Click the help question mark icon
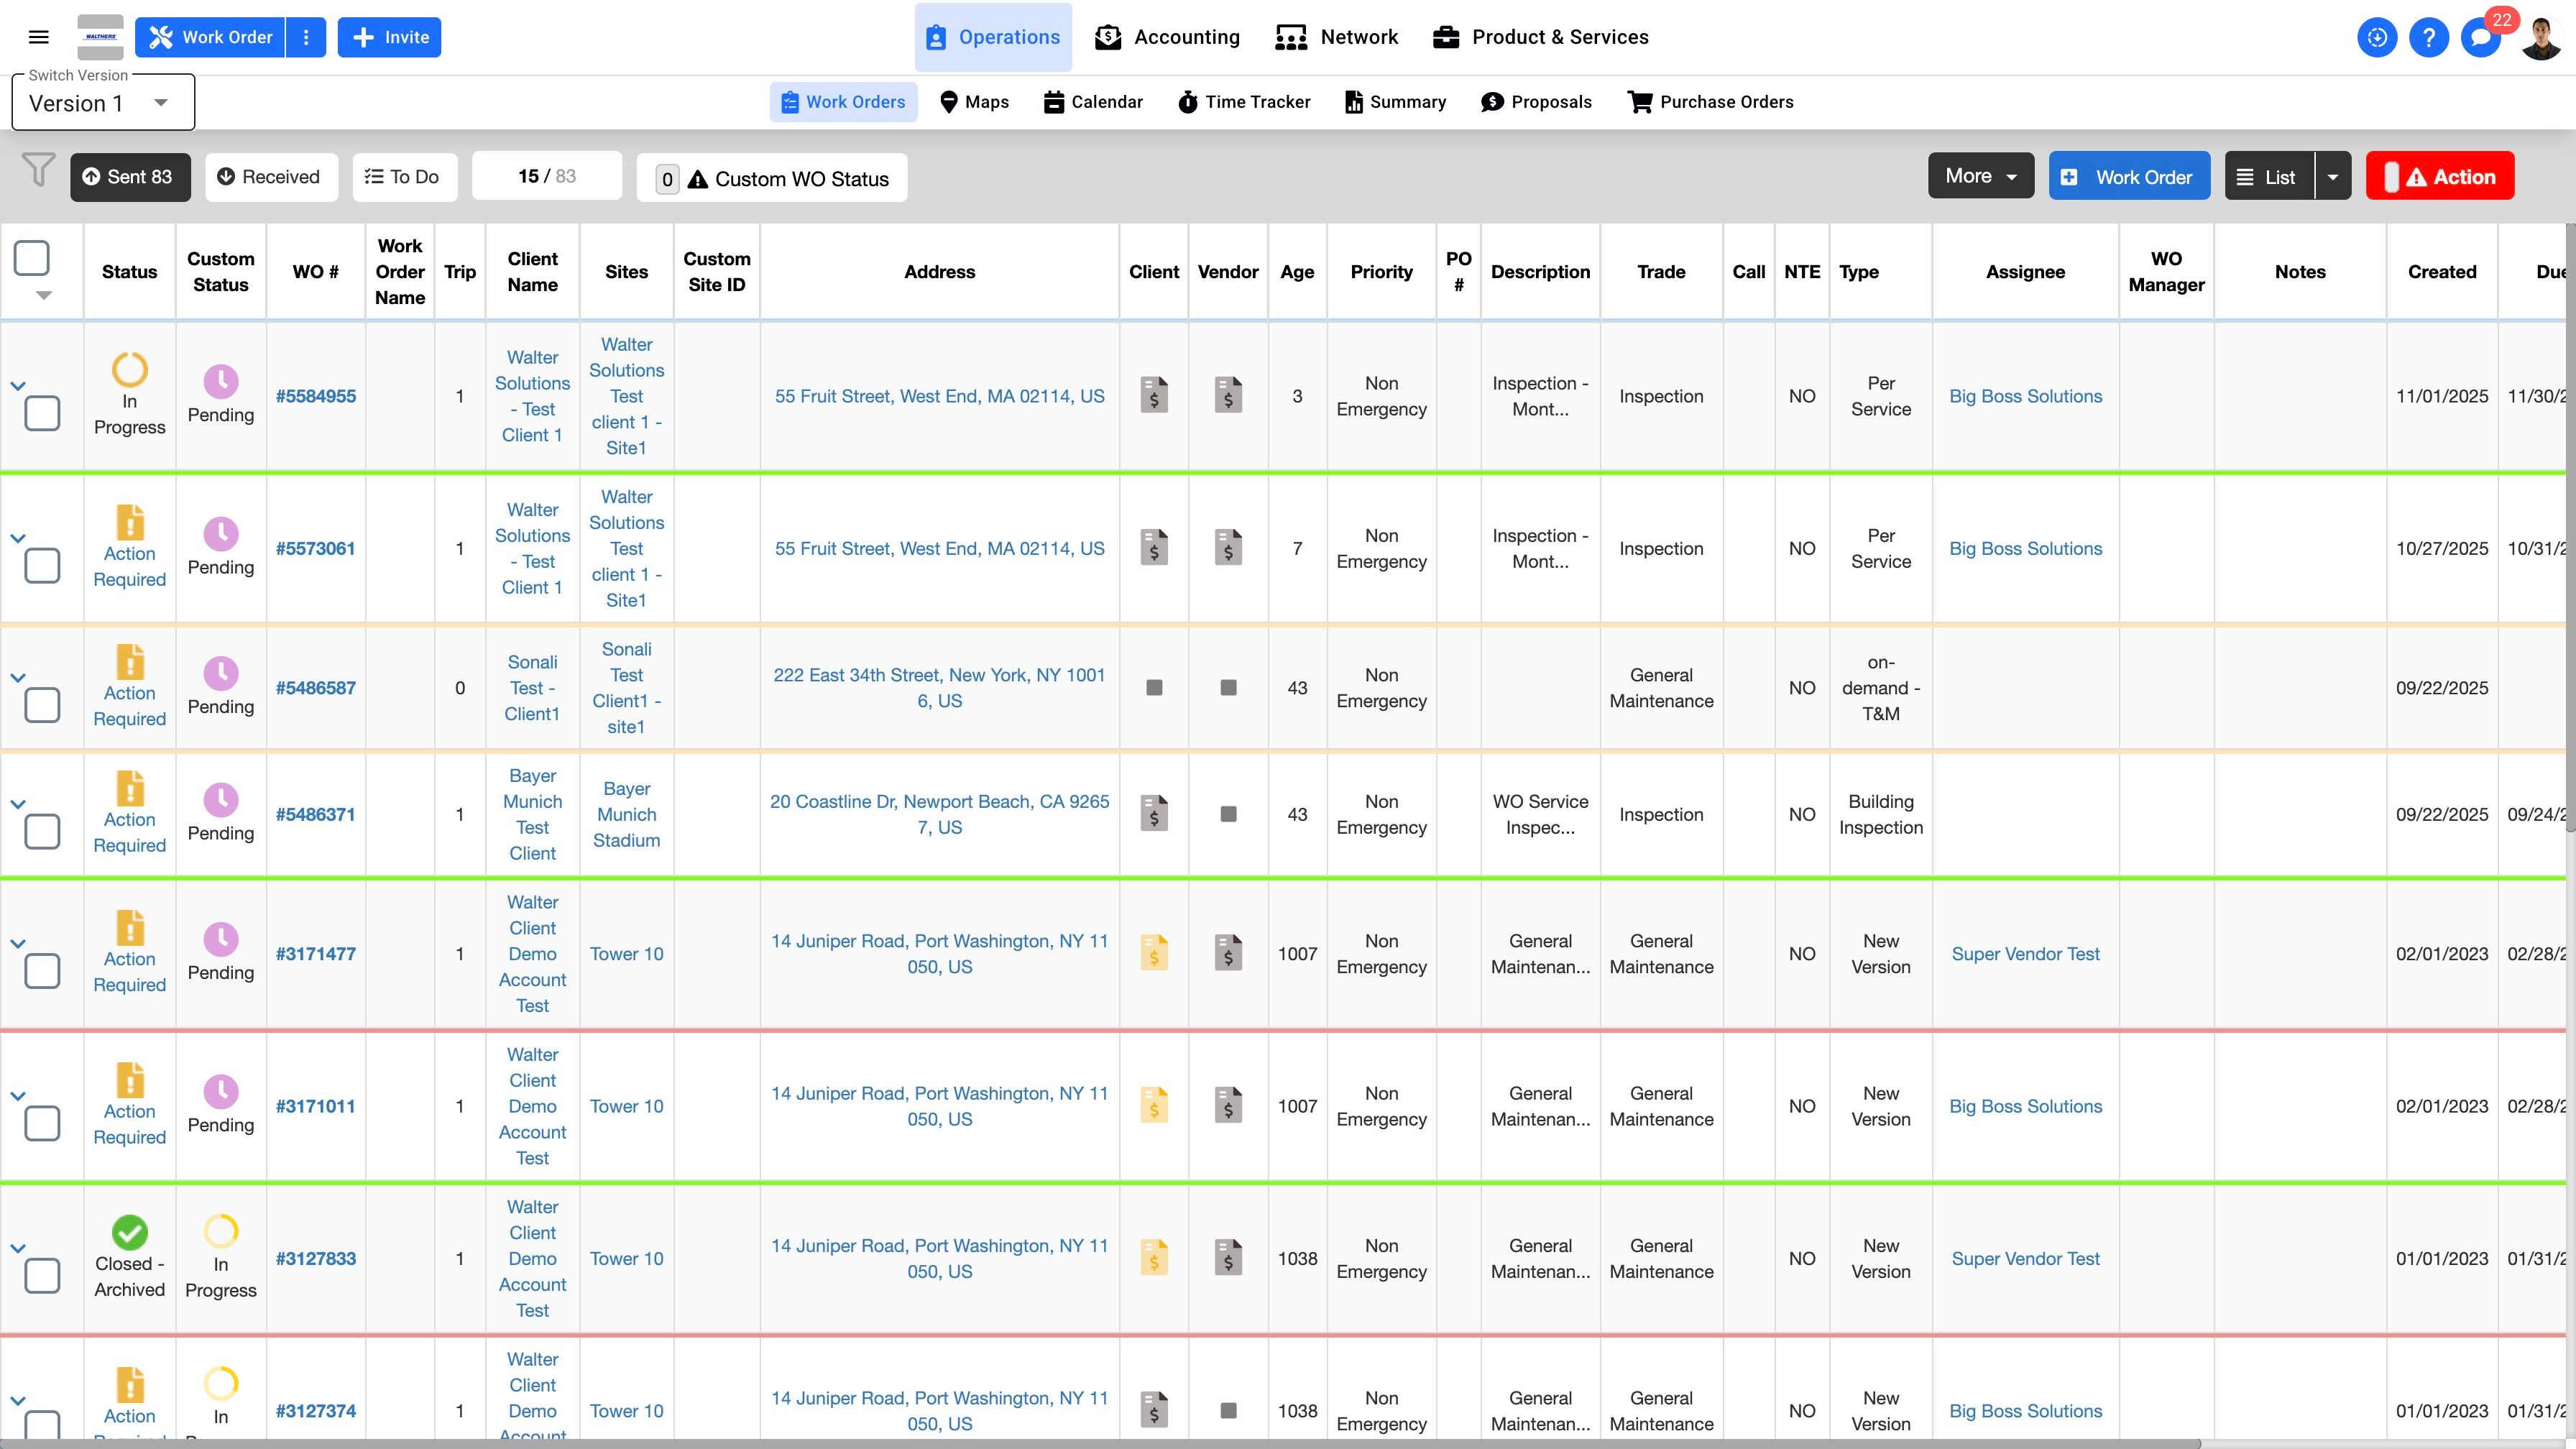The image size is (2576, 1449). coord(2428,38)
